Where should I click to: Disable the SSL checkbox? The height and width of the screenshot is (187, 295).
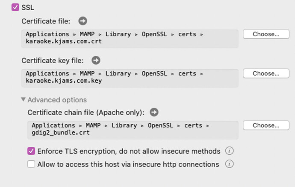coord(15,7)
